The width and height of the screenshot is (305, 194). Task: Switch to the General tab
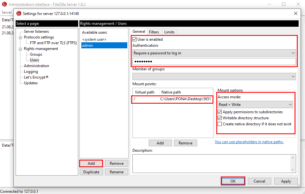[139, 31]
